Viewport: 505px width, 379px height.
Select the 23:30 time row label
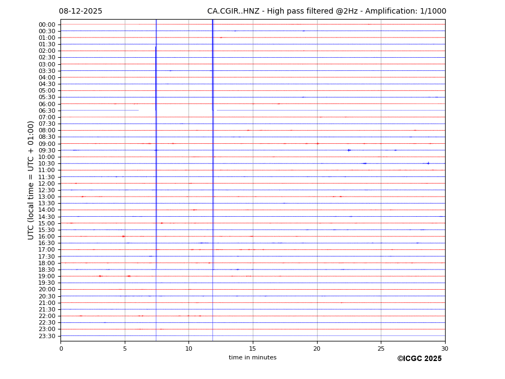pos(47,336)
